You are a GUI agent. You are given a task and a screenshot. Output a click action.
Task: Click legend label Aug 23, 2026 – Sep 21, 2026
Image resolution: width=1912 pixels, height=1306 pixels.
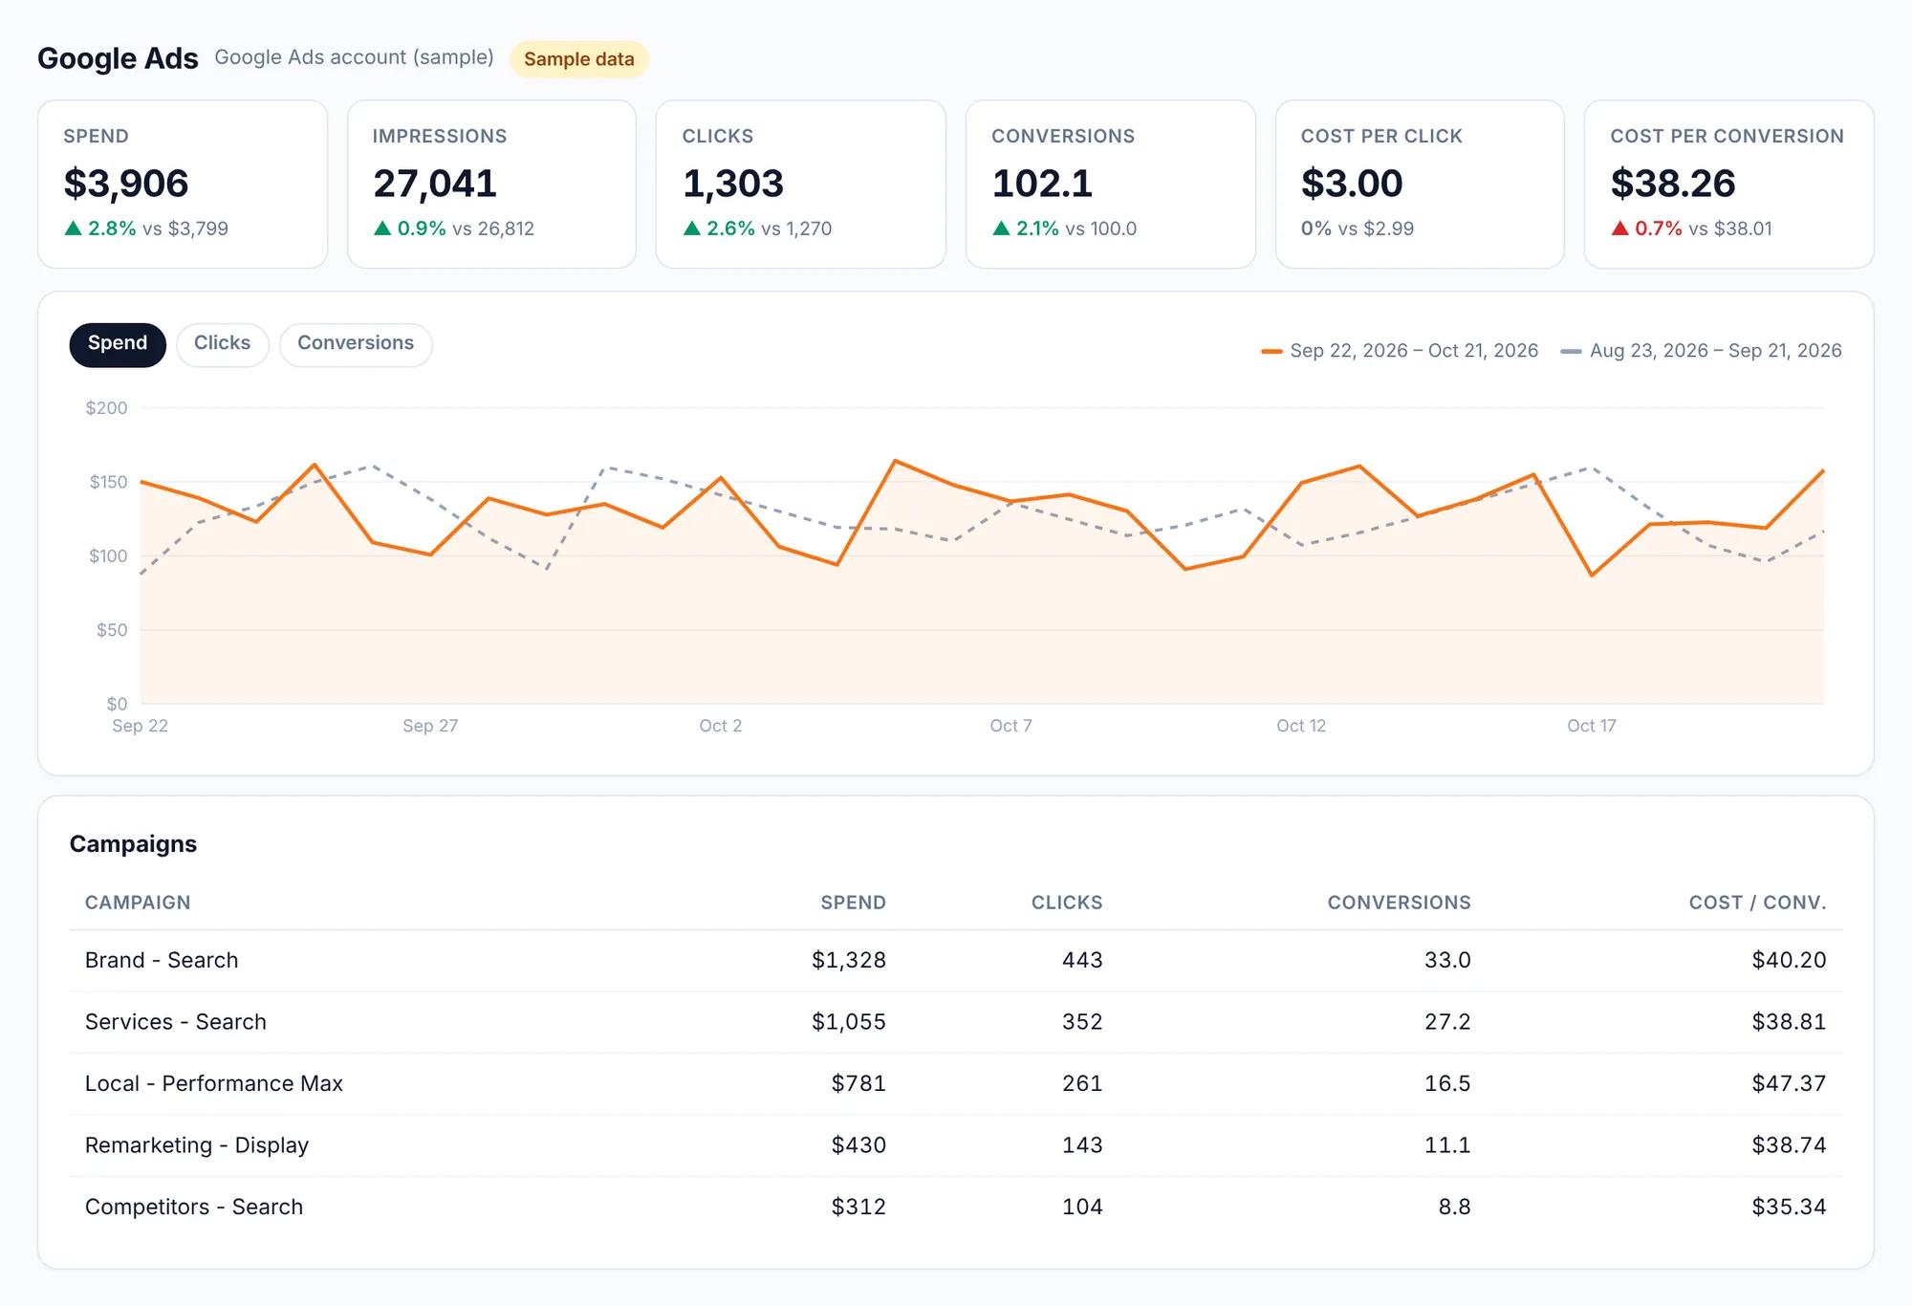click(x=1715, y=351)
